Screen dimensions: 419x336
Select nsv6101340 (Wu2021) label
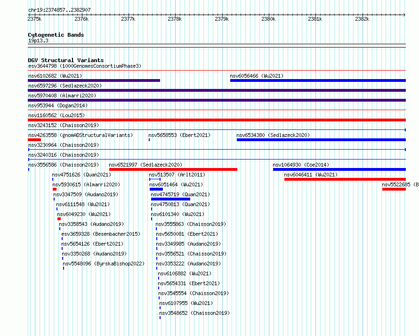(177, 214)
